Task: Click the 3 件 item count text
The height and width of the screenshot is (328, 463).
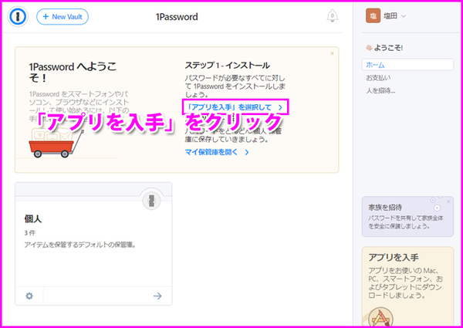Action: click(x=29, y=232)
